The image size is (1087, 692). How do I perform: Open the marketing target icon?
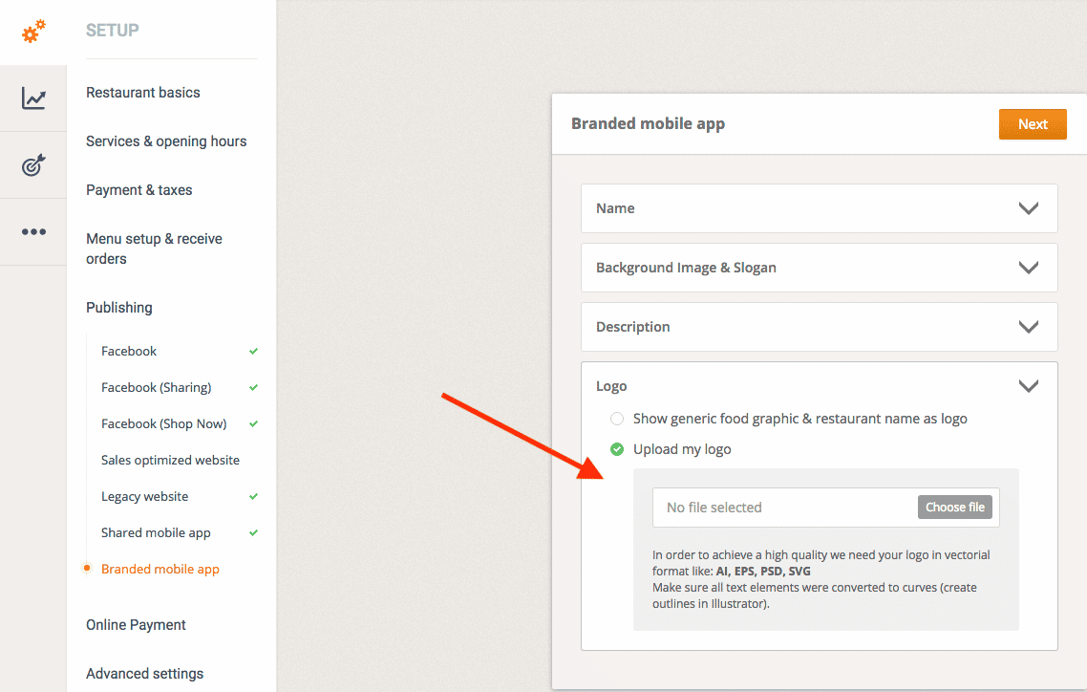tap(33, 165)
